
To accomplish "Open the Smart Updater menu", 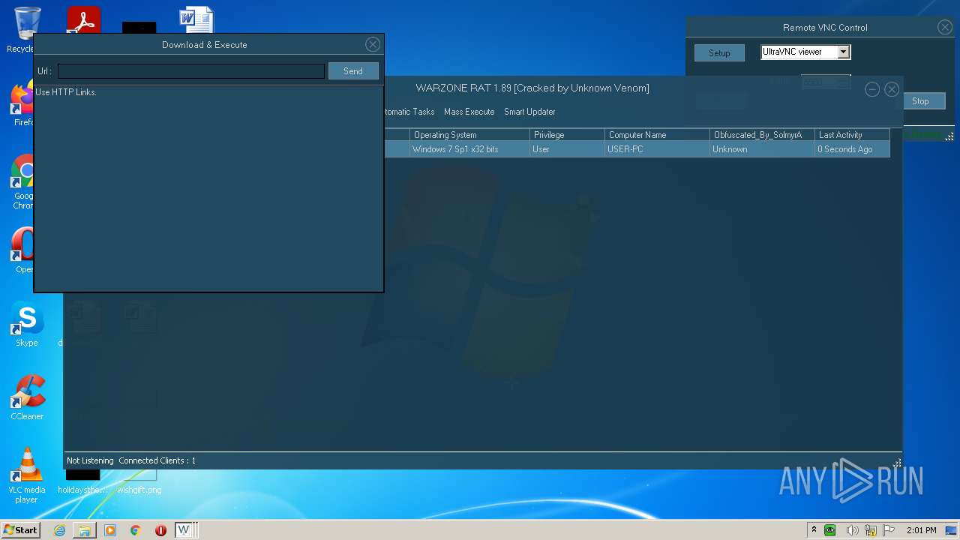I will point(529,112).
